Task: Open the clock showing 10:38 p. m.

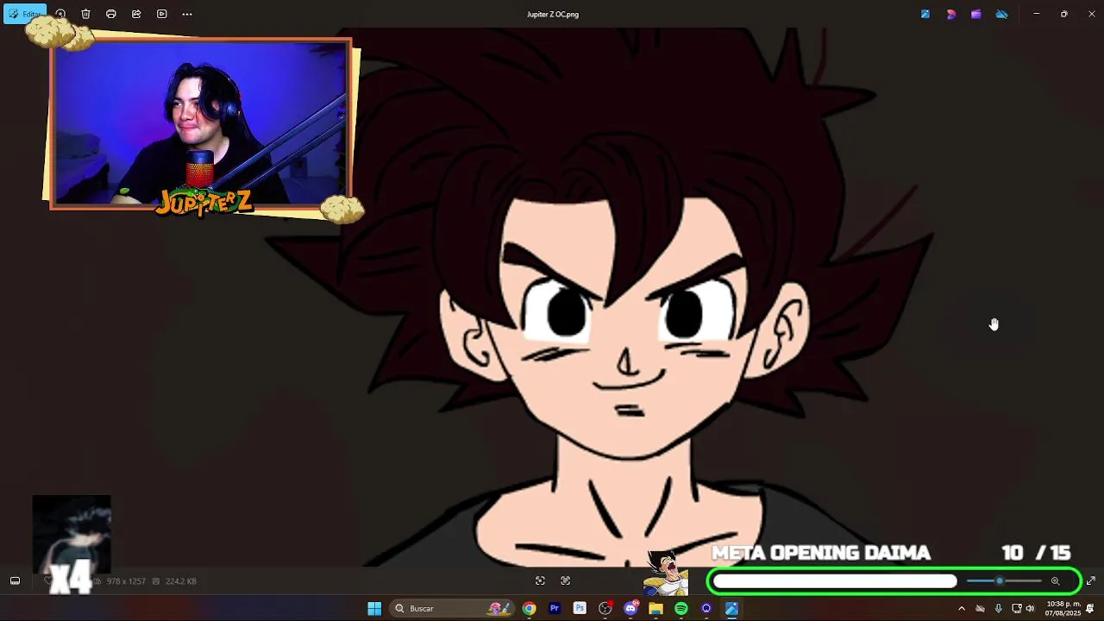Action: pyautogui.click(x=1063, y=609)
